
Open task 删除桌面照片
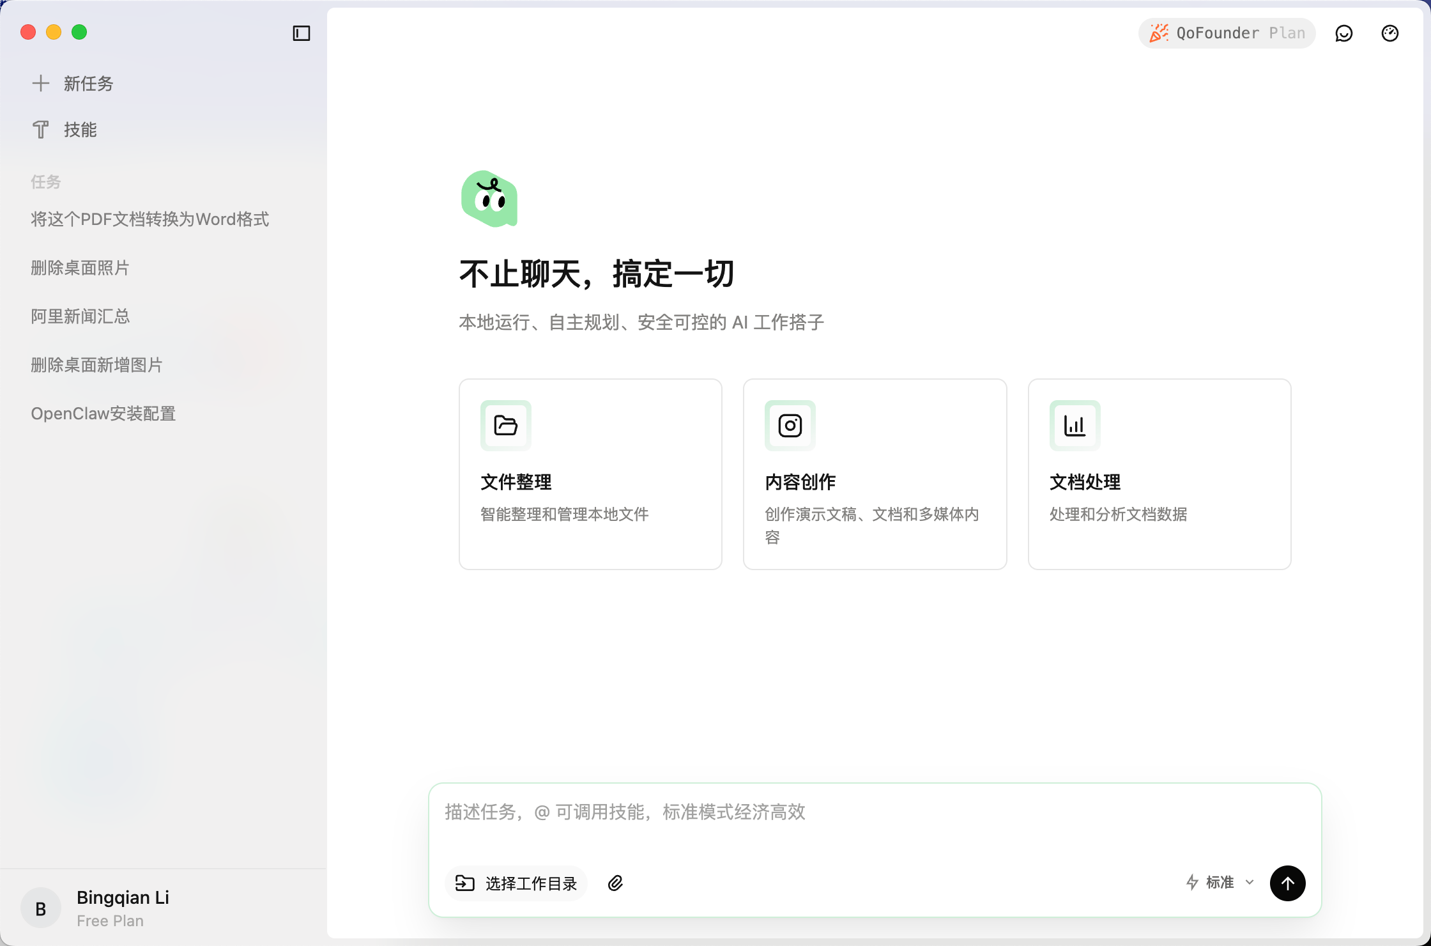[x=80, y=268]
